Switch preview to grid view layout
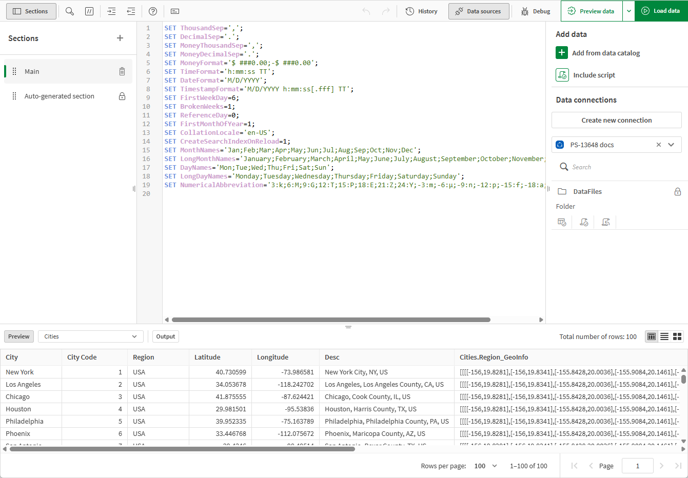Image resolution: width=688 pixels, height=478 pixels. click(x=677, y=336)
